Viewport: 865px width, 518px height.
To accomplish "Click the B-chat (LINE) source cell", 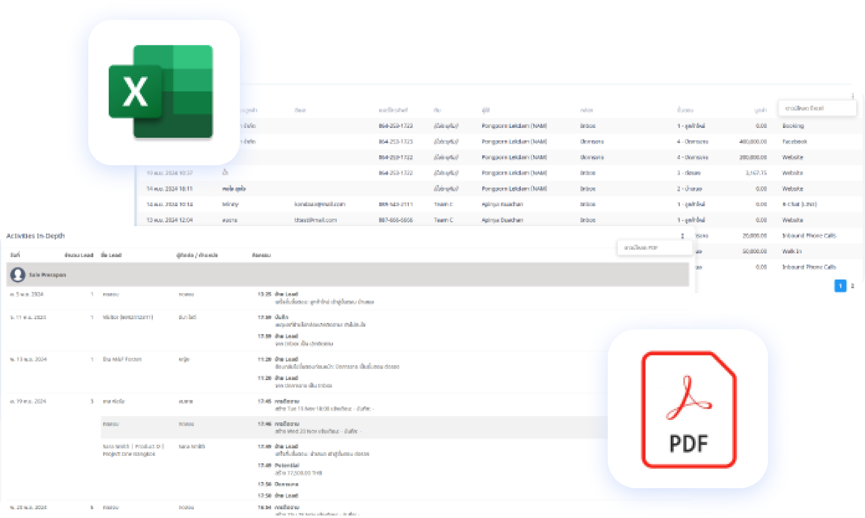I will point(799,204).
